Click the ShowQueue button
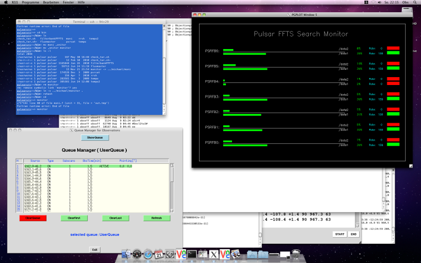The width and height of the screenshot is (421, 263). coord(95,137)
